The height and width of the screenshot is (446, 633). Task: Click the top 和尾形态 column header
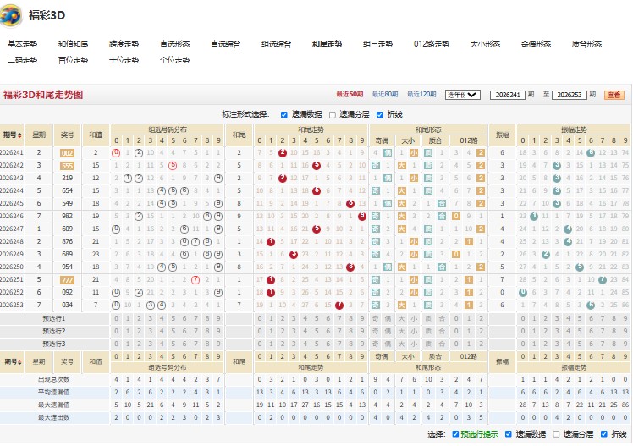tap(428, 129)
